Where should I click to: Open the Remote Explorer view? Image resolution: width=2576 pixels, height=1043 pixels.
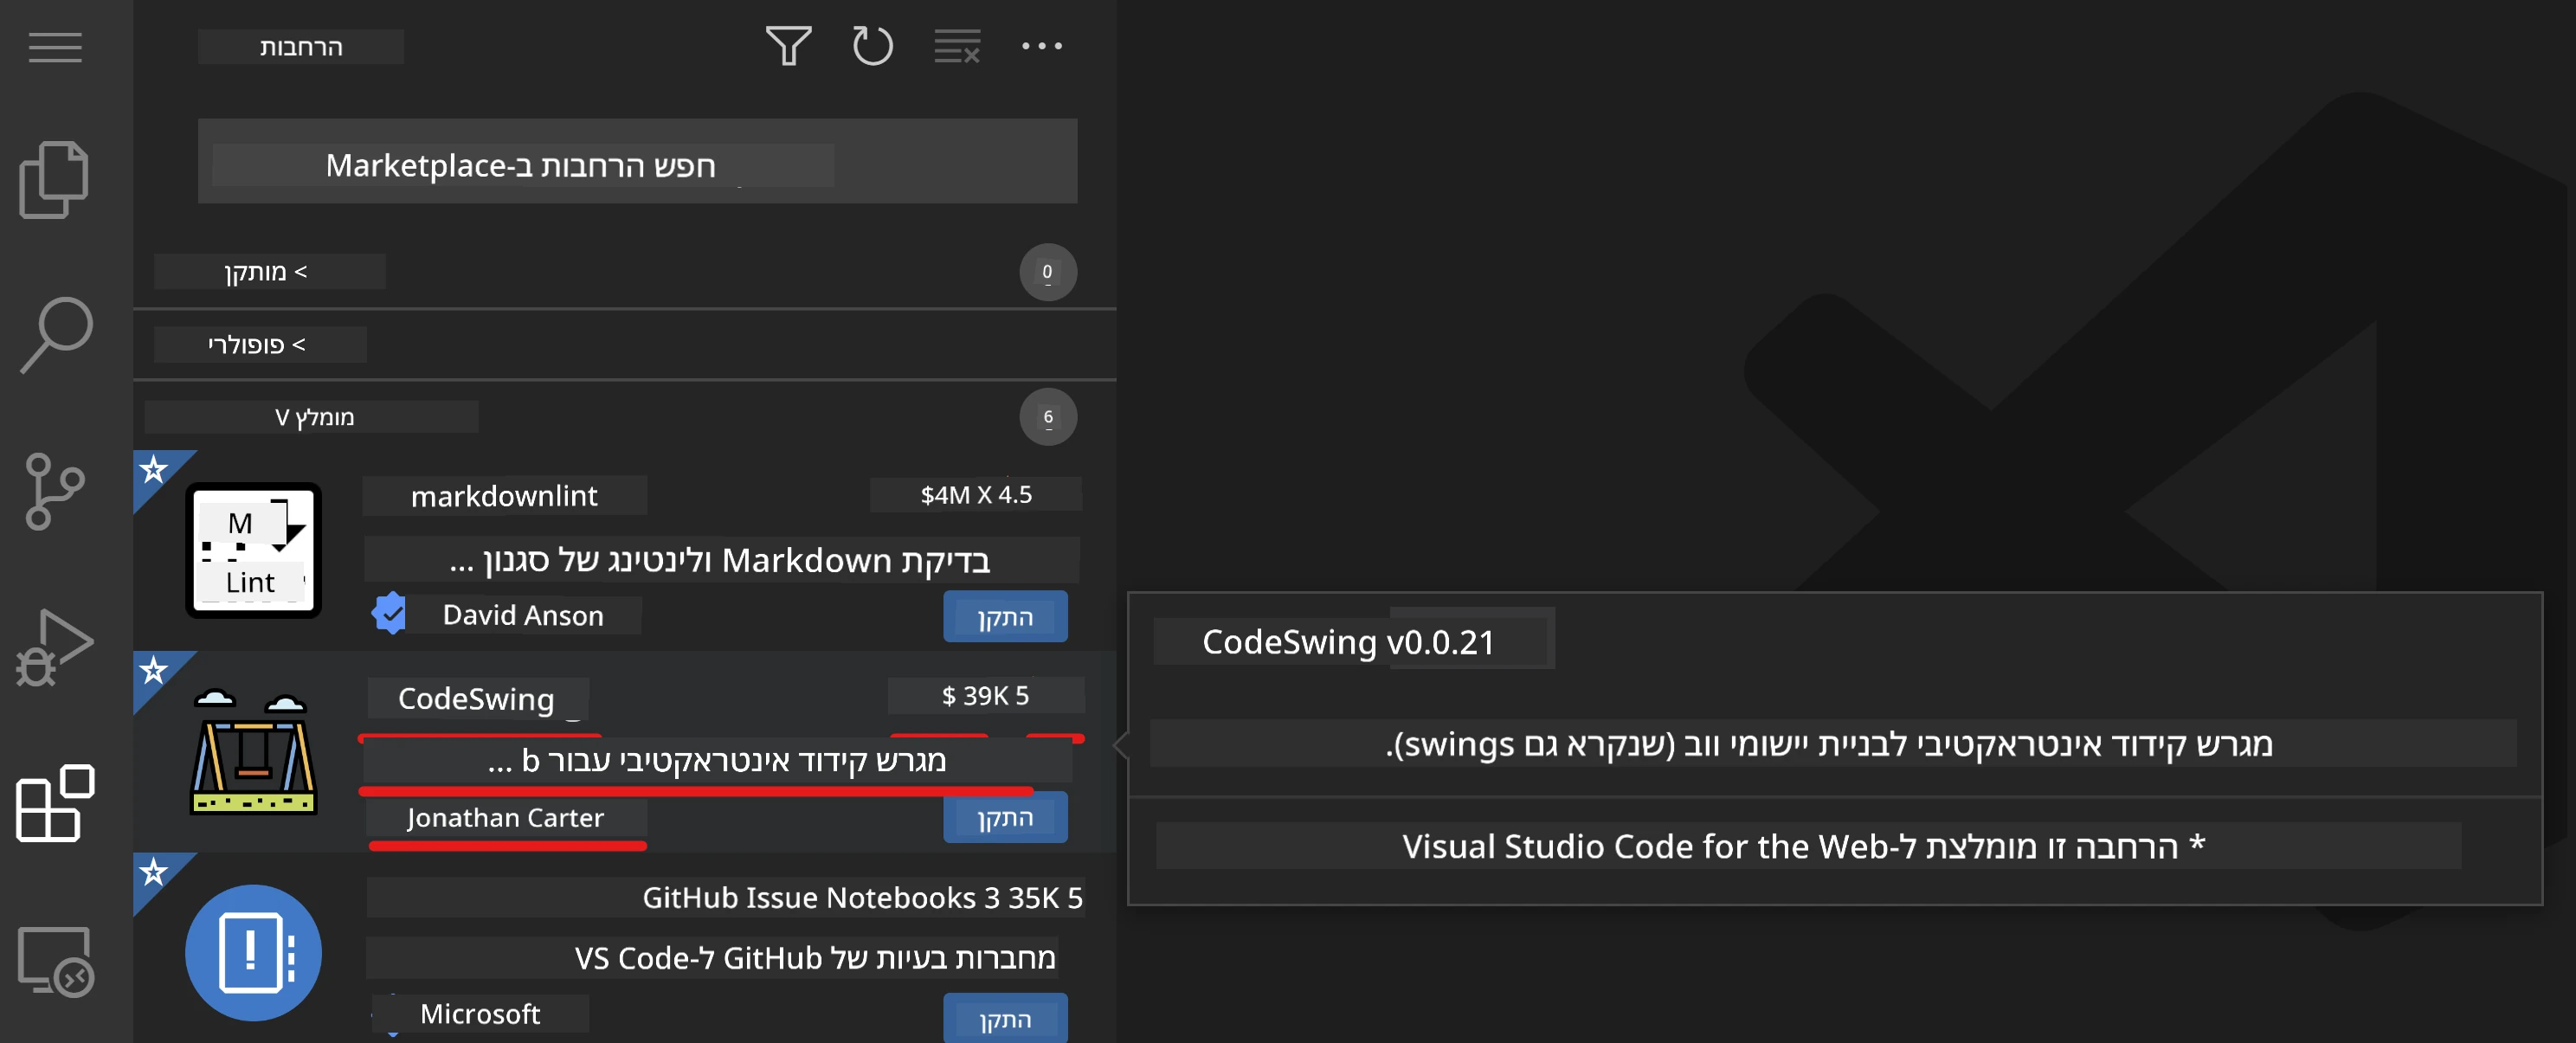(56, 961)
